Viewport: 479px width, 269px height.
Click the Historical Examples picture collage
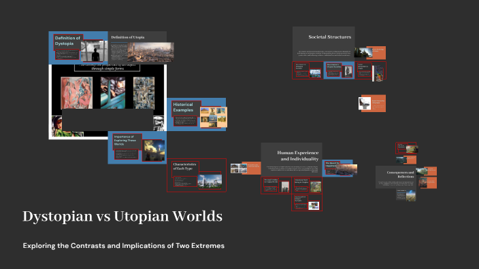213,117
